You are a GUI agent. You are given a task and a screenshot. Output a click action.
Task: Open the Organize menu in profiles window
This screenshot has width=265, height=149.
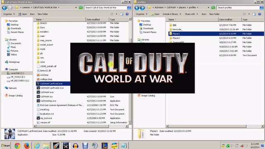(142, 14)
